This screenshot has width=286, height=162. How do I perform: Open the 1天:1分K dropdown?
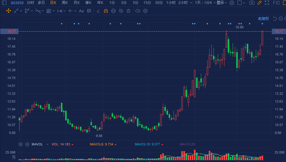click(x=205, y=3)
